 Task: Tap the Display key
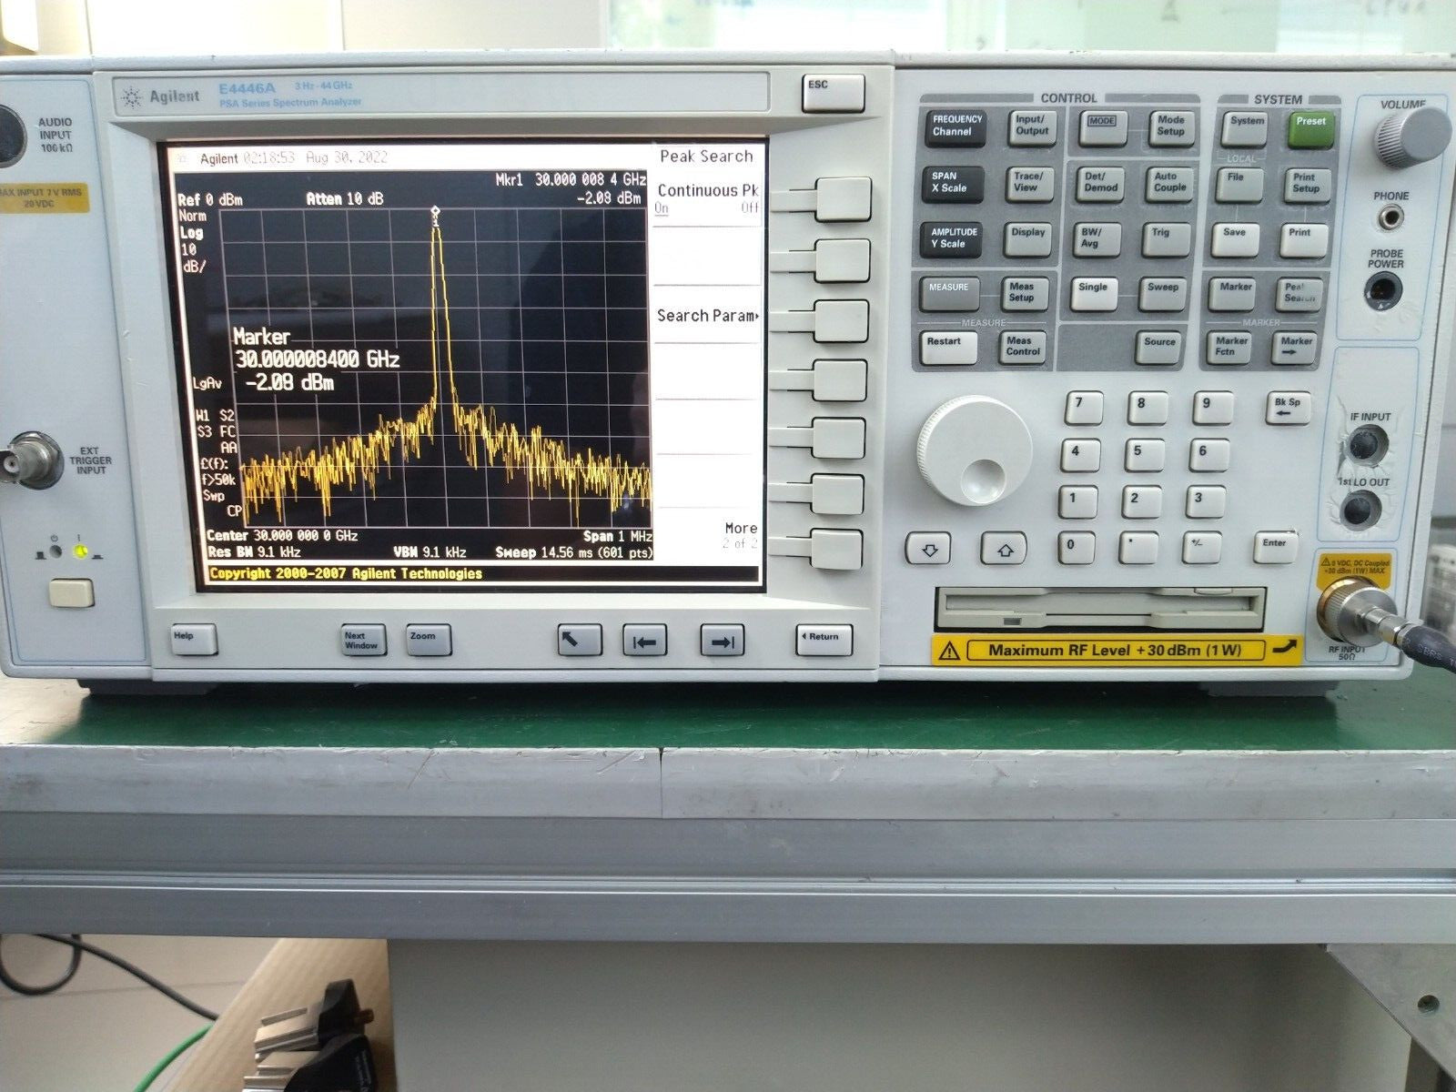tap(1028, 240)
